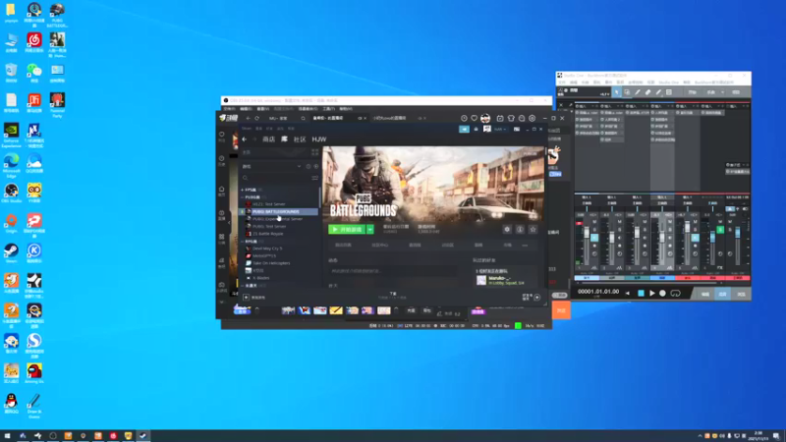Toggle monitor on fifth mixer channel
786x442 pixels.
coord(695,238)
